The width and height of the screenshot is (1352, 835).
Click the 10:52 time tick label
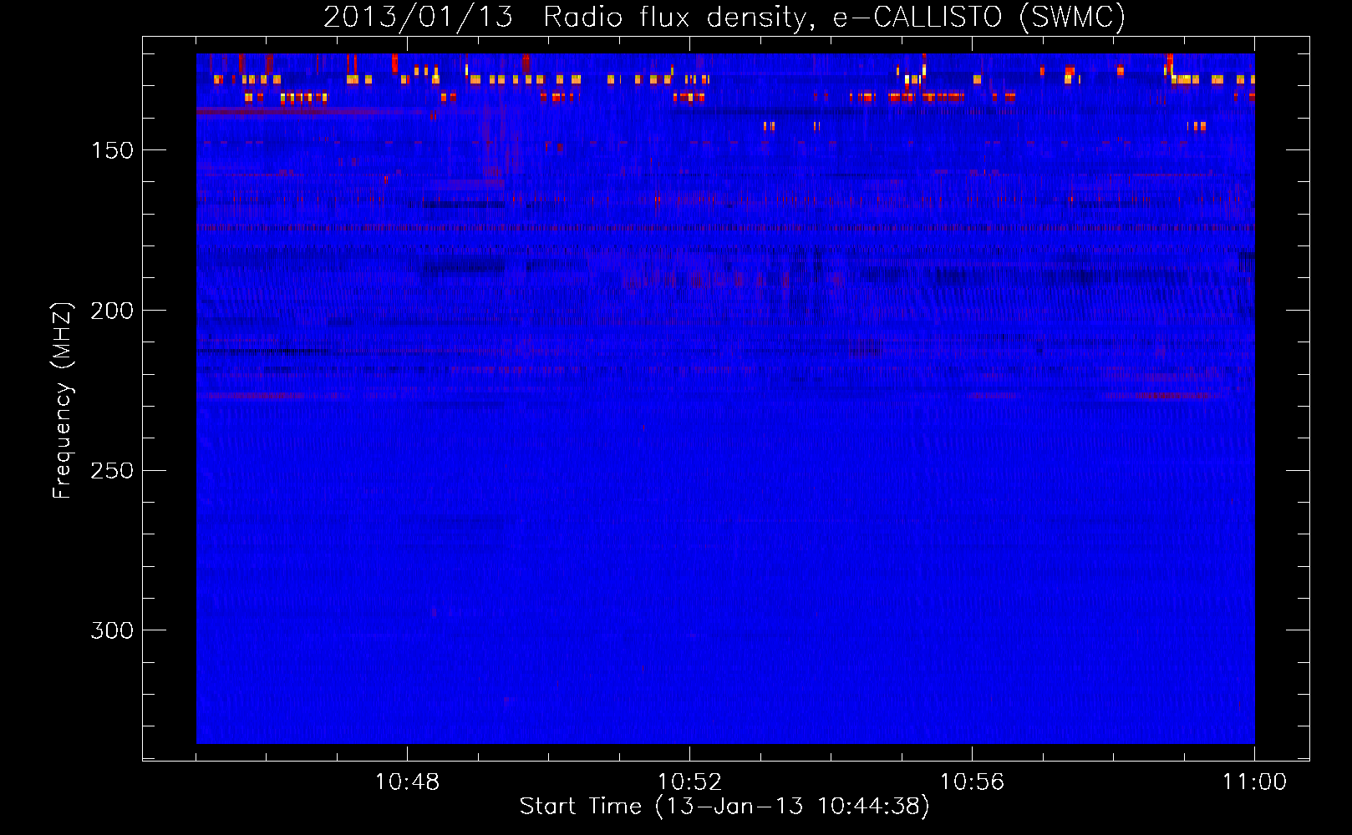(x=689, y=782)
